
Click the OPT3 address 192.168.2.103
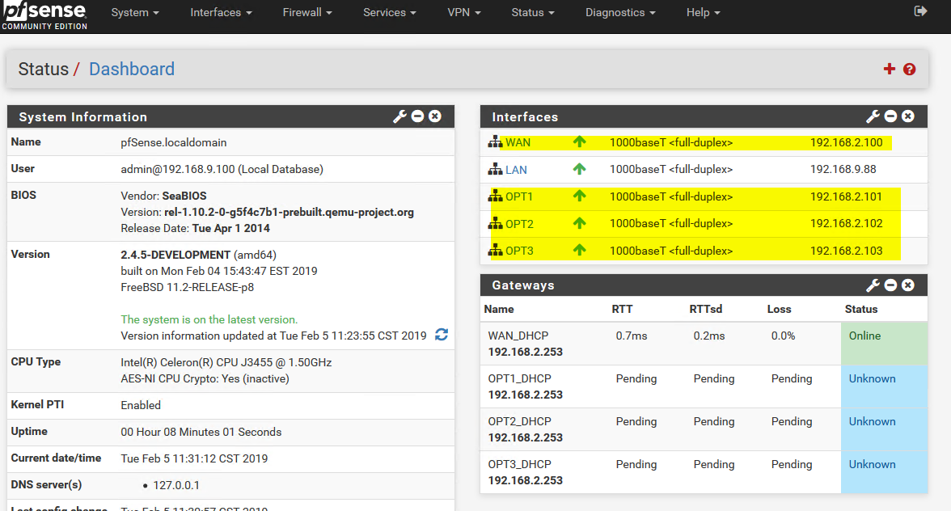(846, 251)
